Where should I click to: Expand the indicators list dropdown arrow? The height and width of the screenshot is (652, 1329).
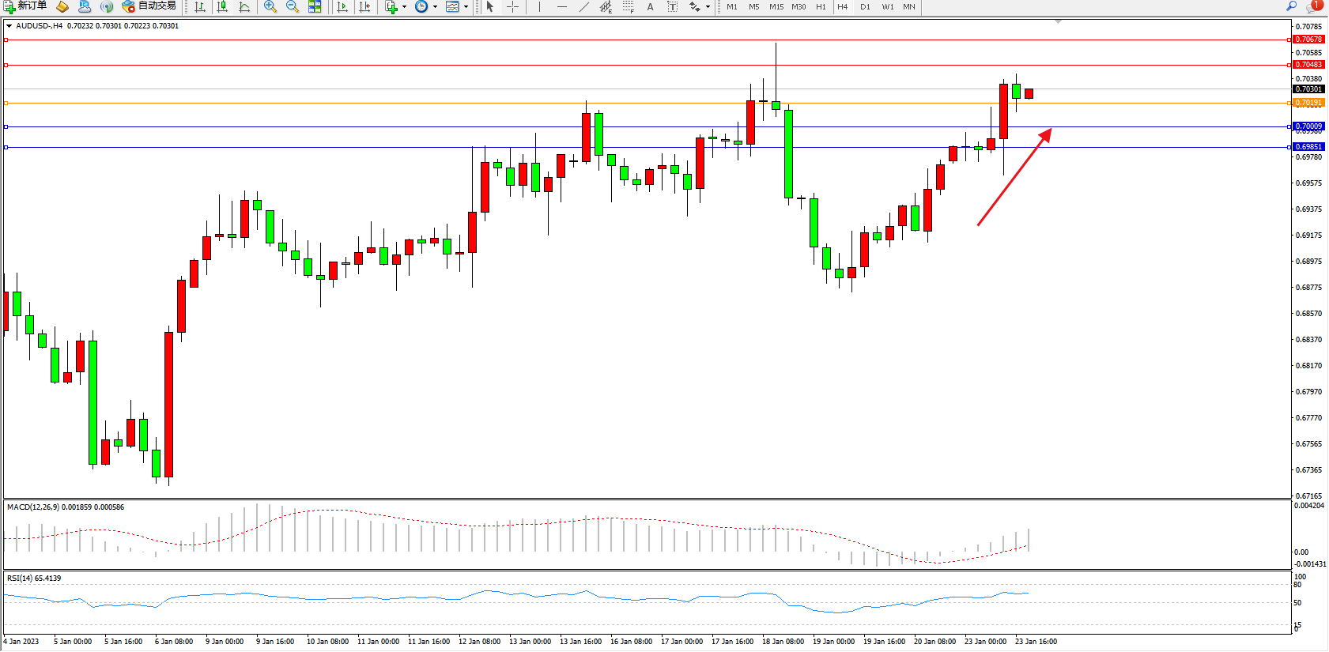404,7
